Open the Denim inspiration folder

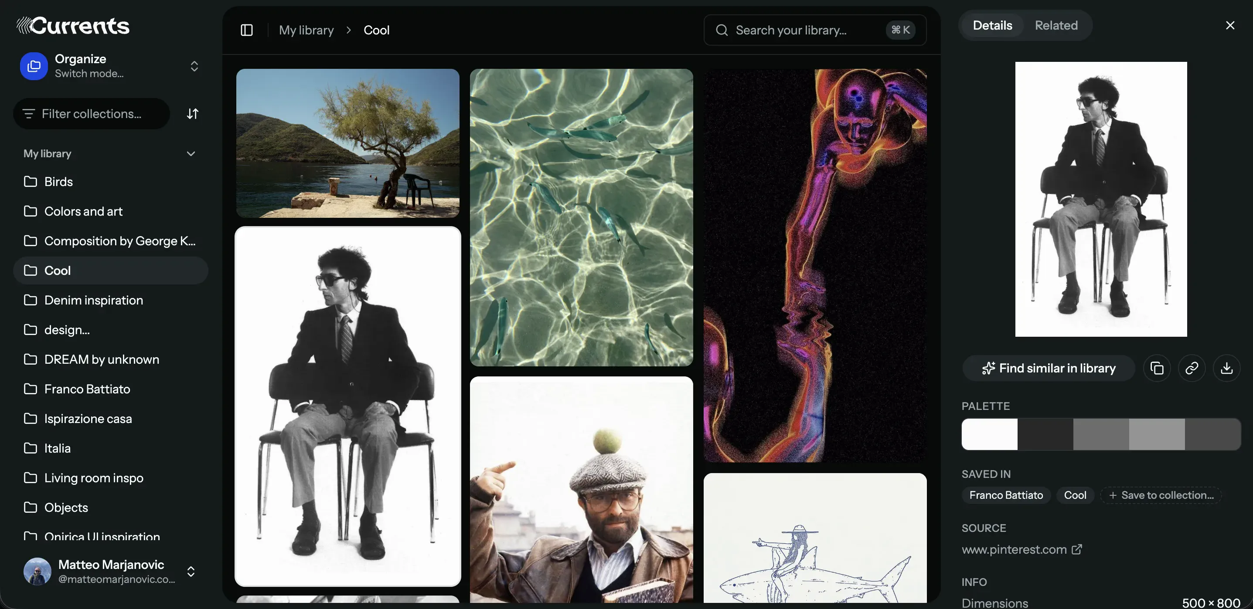(x=111, y=301)
